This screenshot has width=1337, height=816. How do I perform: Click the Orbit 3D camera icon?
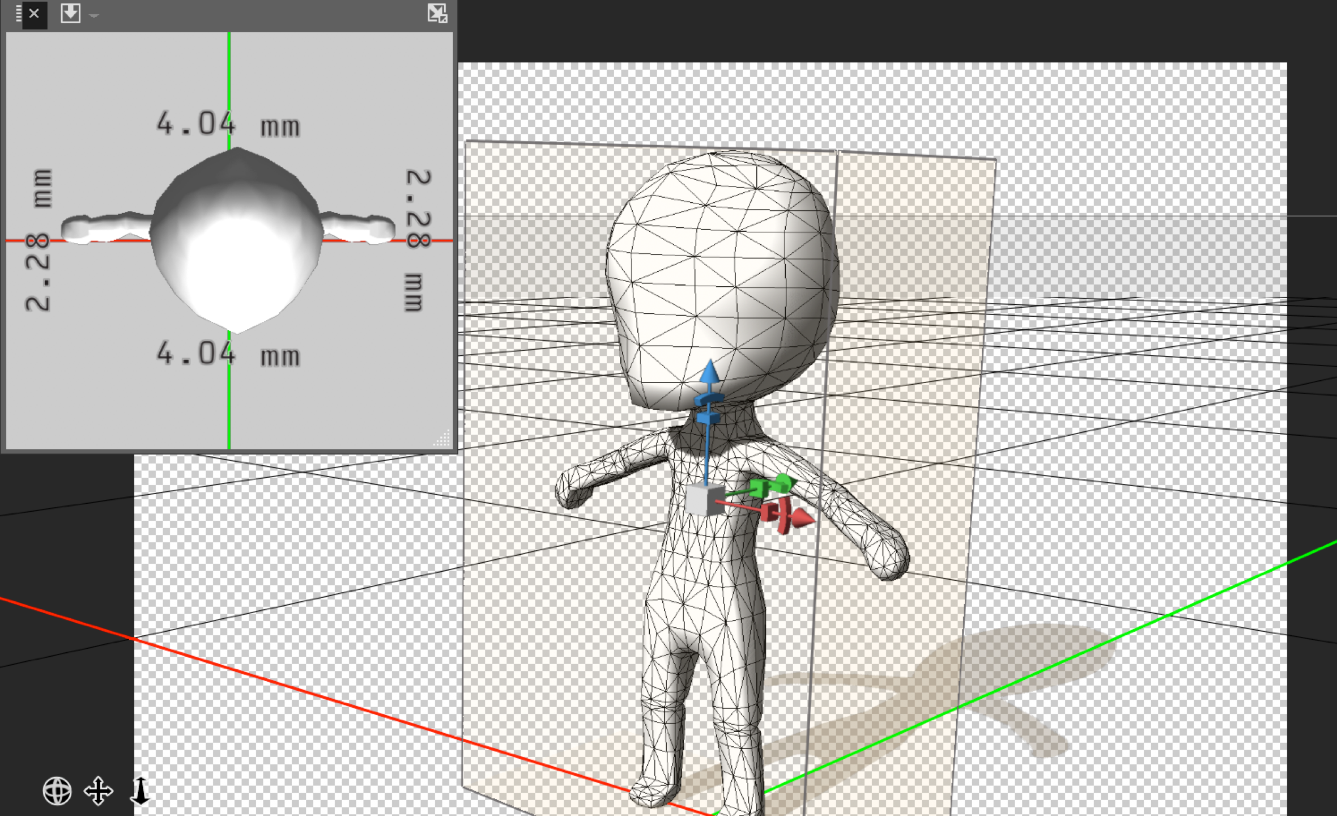click(57, 791)
